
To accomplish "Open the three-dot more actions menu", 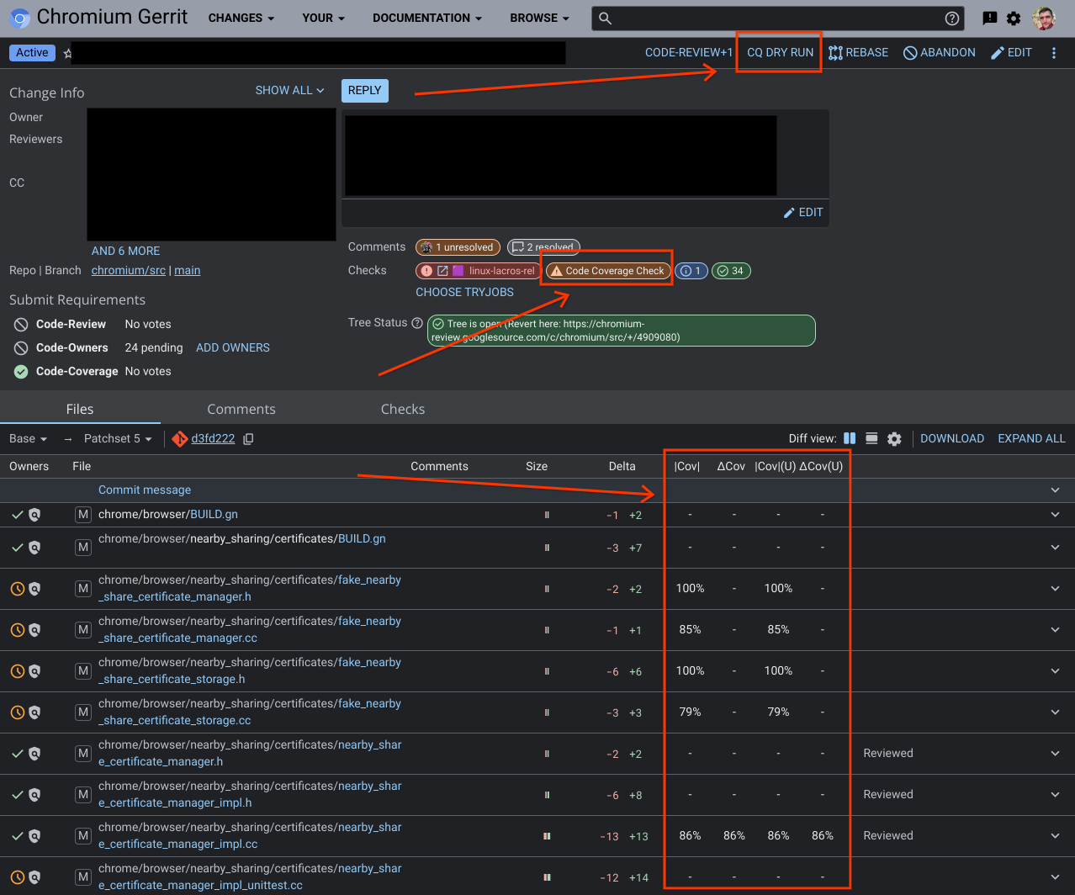I will (1054, 53).
